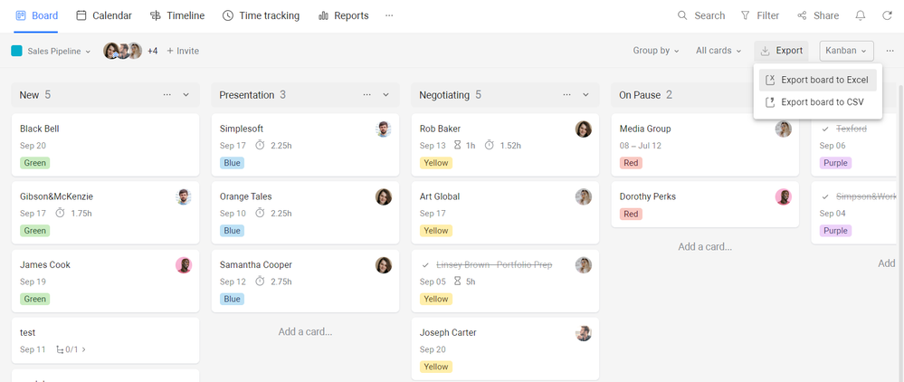Uncheck the completed Texford card
The width and height of the screenshot is (904, 382).
coord(825,129)
